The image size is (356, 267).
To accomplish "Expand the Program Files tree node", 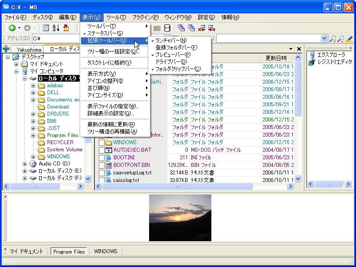I will click(x=33, y=135).
